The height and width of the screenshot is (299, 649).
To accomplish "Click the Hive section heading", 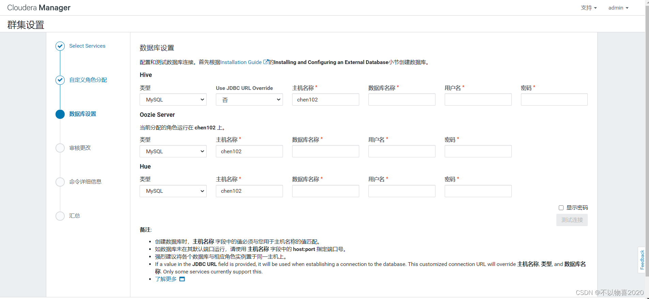I will pos(146,75).
